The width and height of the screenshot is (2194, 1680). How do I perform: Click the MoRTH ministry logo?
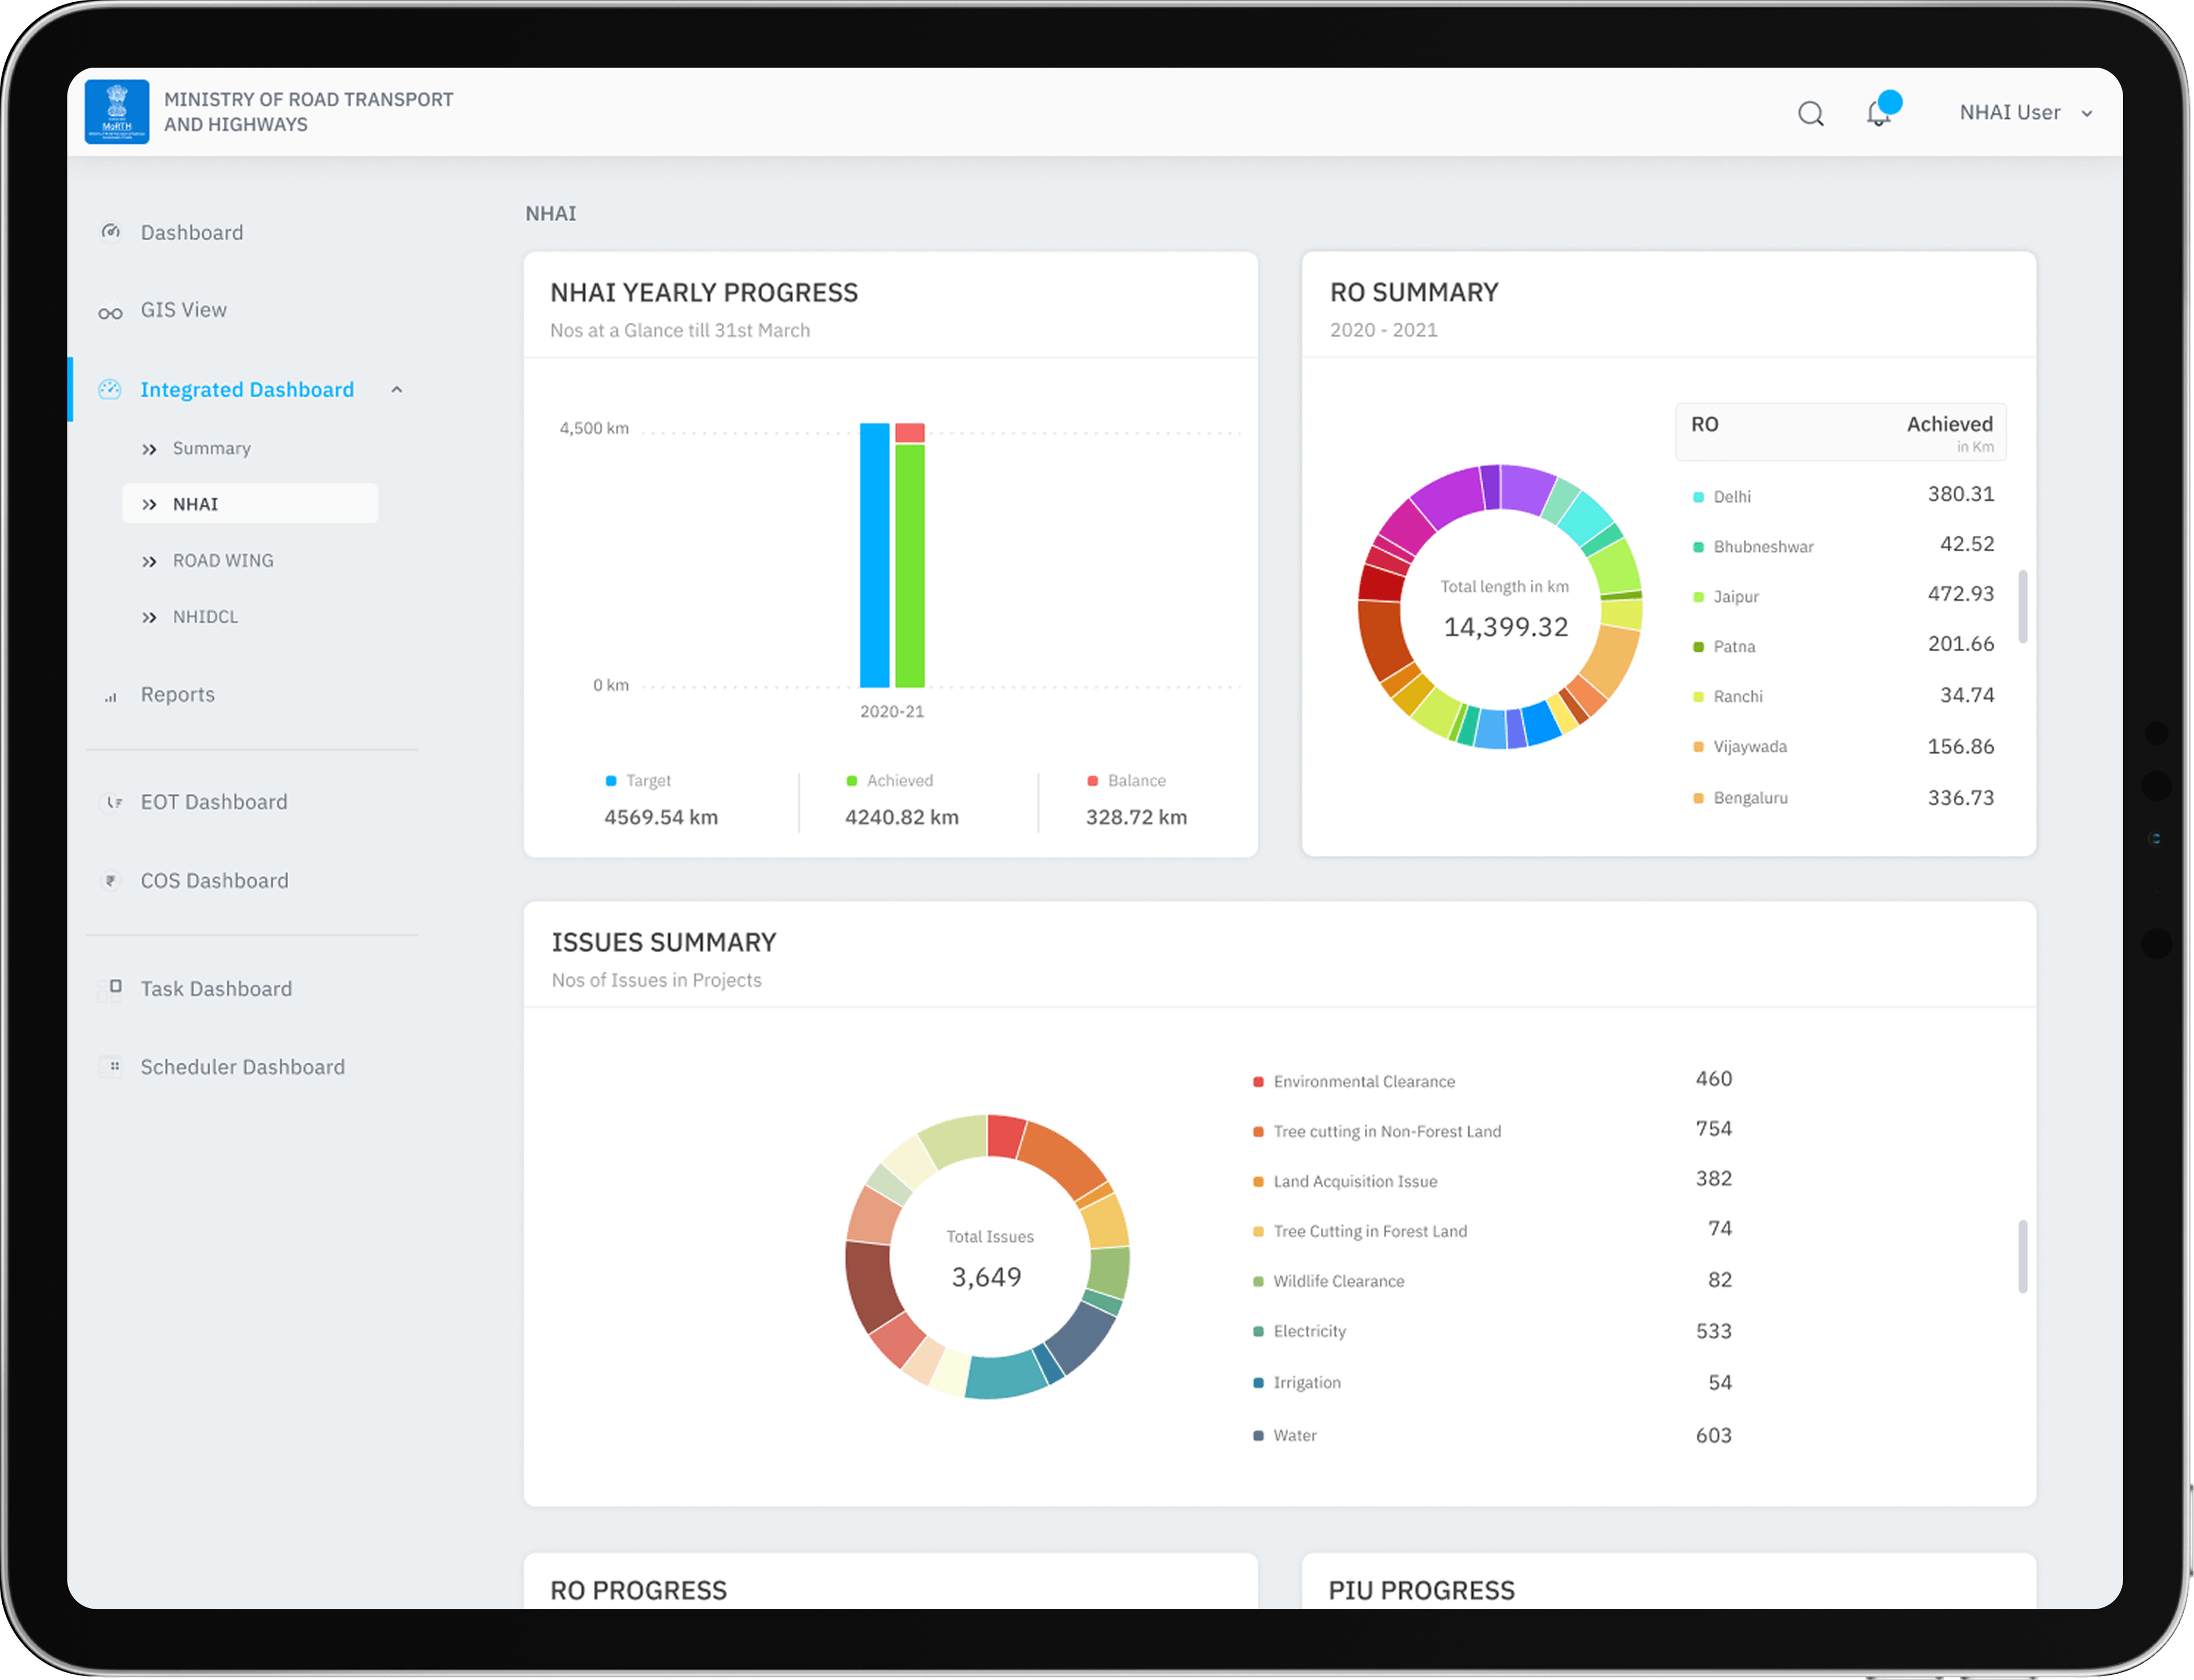click(x=117, y=112)
